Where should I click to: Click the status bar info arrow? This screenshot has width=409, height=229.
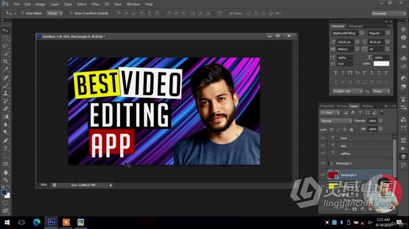[111, 185]
